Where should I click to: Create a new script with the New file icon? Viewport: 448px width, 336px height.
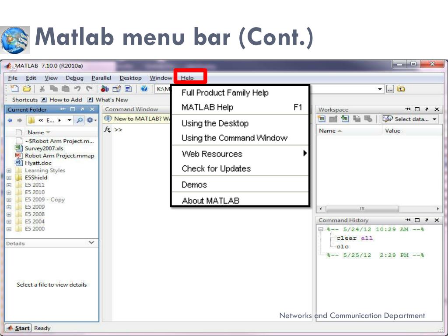click(14, 89)
